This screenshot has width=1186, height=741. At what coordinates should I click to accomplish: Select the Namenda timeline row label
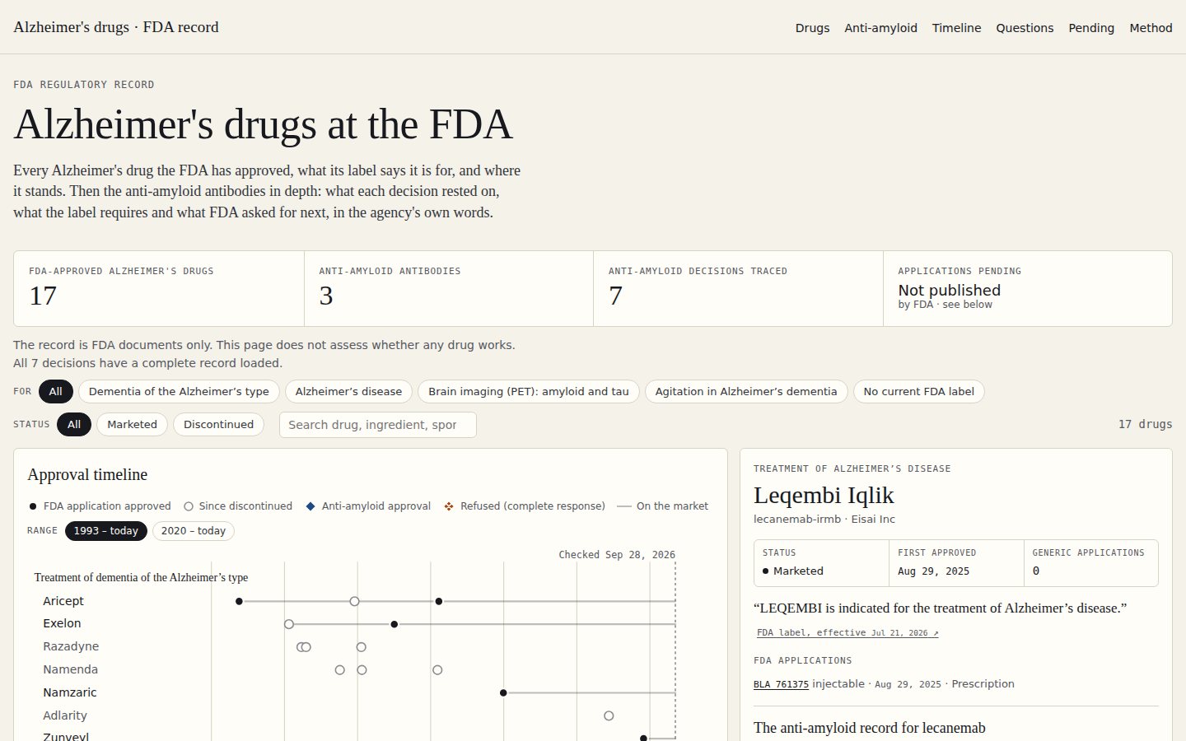(x=70, y=669)
